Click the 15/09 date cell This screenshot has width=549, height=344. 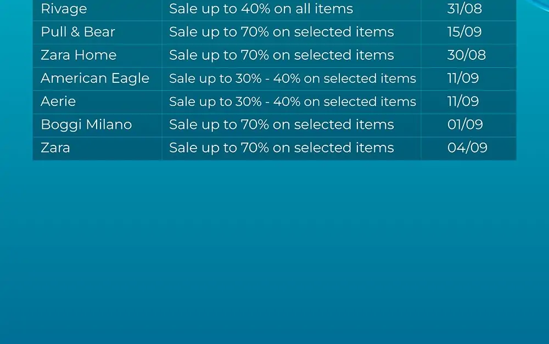(468, 32)
